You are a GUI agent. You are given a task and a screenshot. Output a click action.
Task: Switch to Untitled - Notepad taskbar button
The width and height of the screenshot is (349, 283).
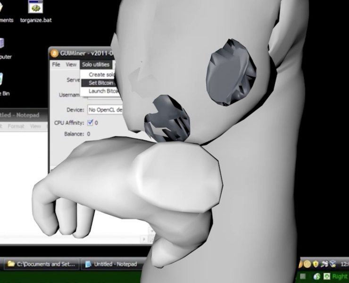click(111, 264)
